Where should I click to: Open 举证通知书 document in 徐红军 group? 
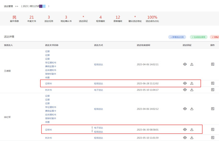click(x=51, y=107)
